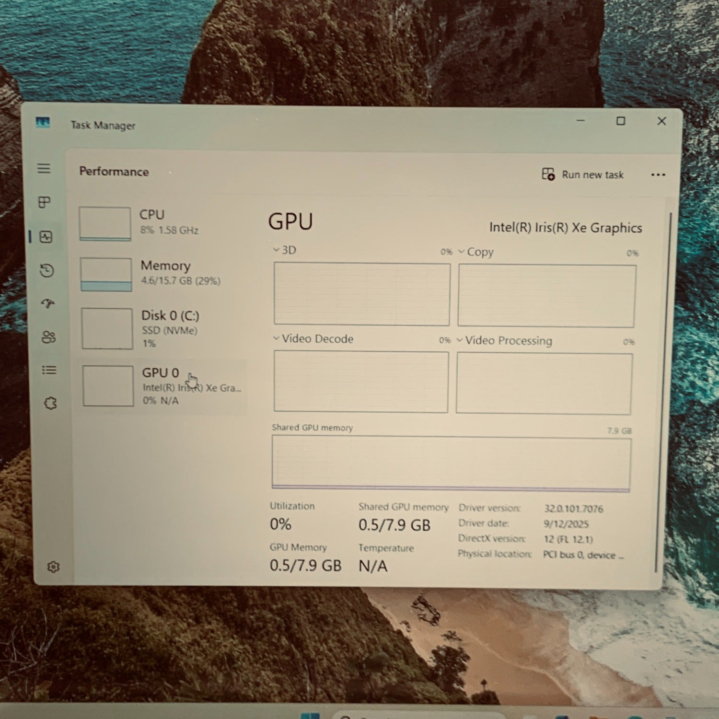Open the Details page list icon
Screen dimensions: 719x719
[49, 370]
